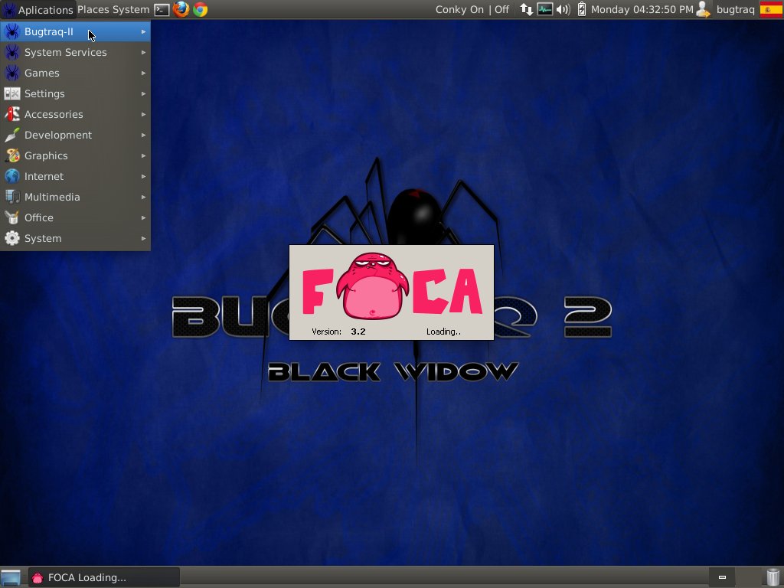Image resolution: width=784 pixels, height=588 pixels.
Task: Expand the Graphics submenu arrow
Action: point(143,155)
